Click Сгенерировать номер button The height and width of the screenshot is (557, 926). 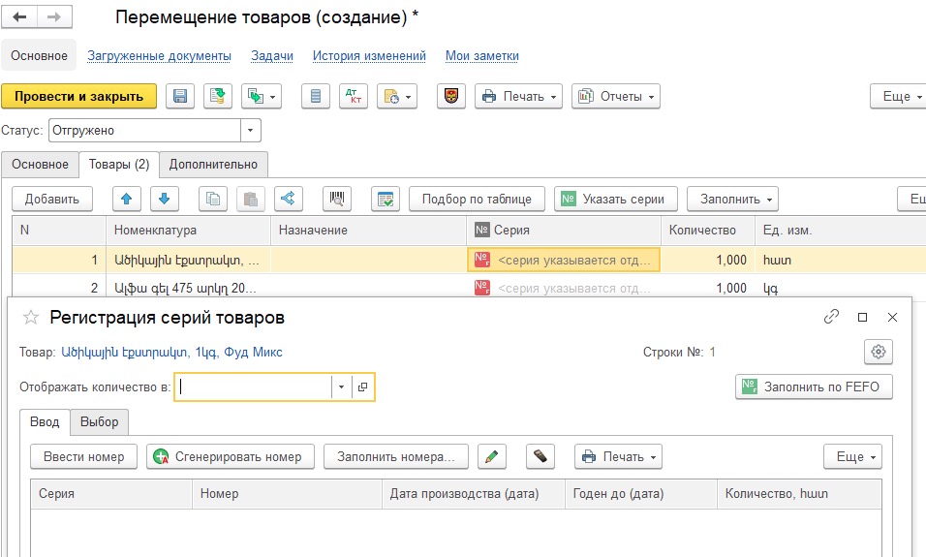click(x=231, y=456)
